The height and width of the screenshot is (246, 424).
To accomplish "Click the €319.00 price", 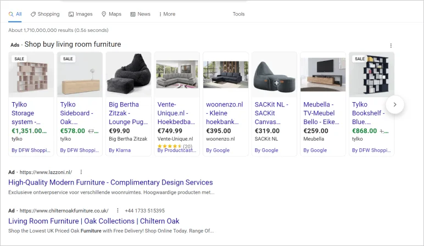I will pos(267,131).
